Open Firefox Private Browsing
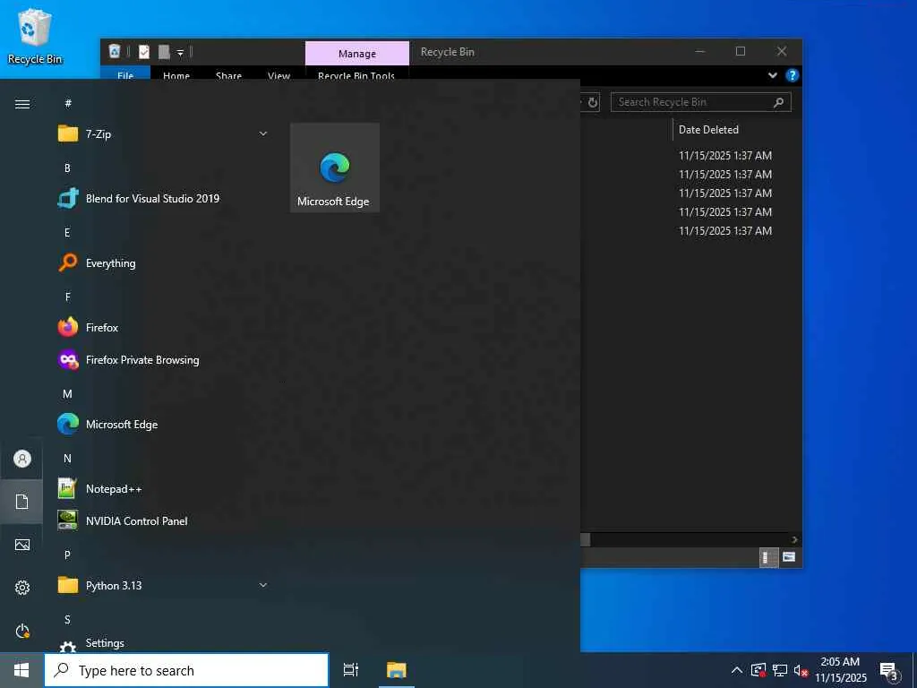The width and height of the screenshot is (917, 688). pos(163,360)
